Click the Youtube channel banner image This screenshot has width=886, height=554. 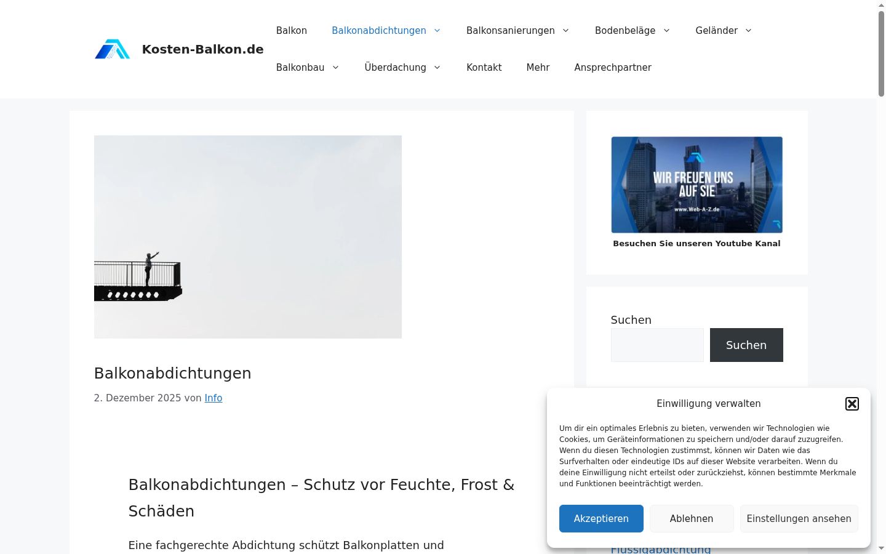[x=696, y=185]
